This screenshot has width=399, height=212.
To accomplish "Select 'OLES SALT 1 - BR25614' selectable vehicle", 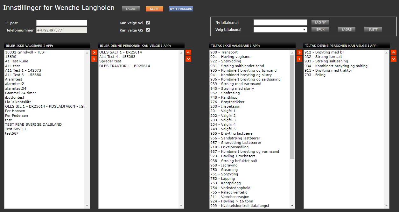I will (139, 52).
